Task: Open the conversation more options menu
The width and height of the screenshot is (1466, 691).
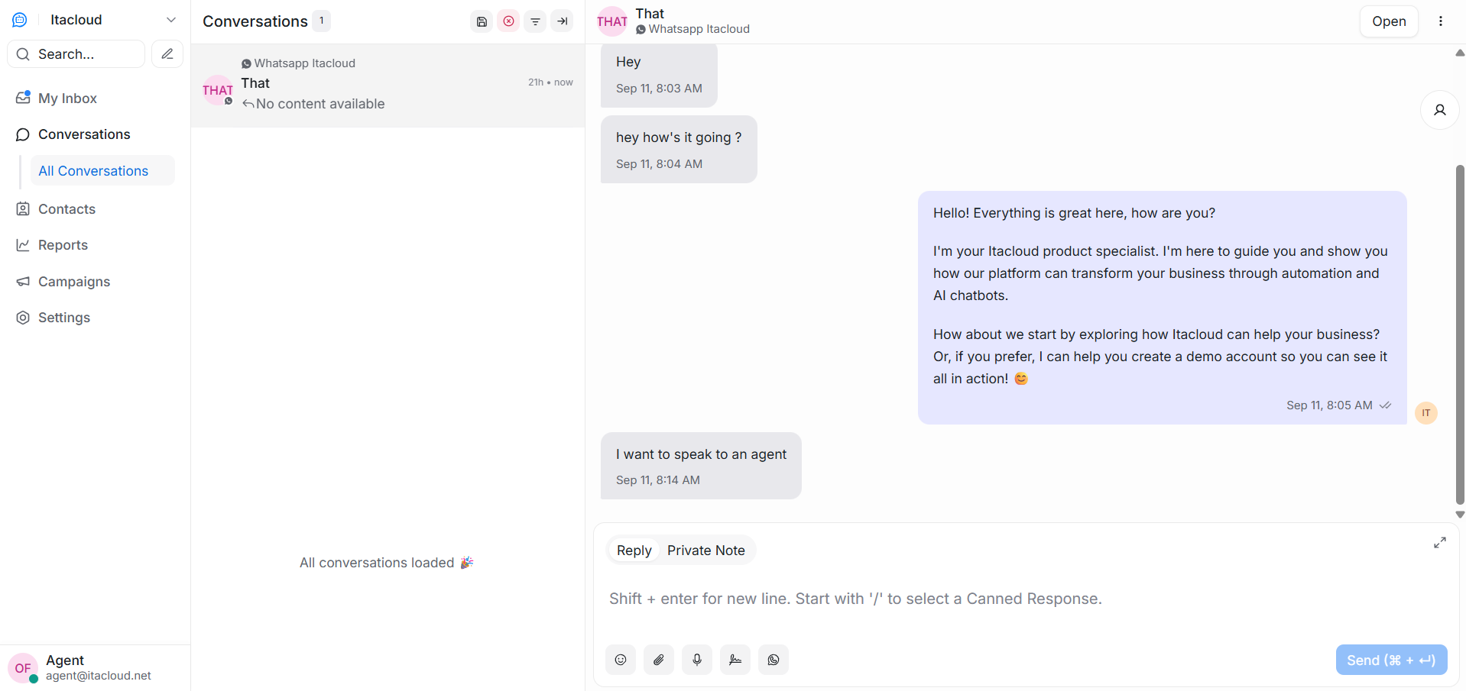Action: point(1441,21)
